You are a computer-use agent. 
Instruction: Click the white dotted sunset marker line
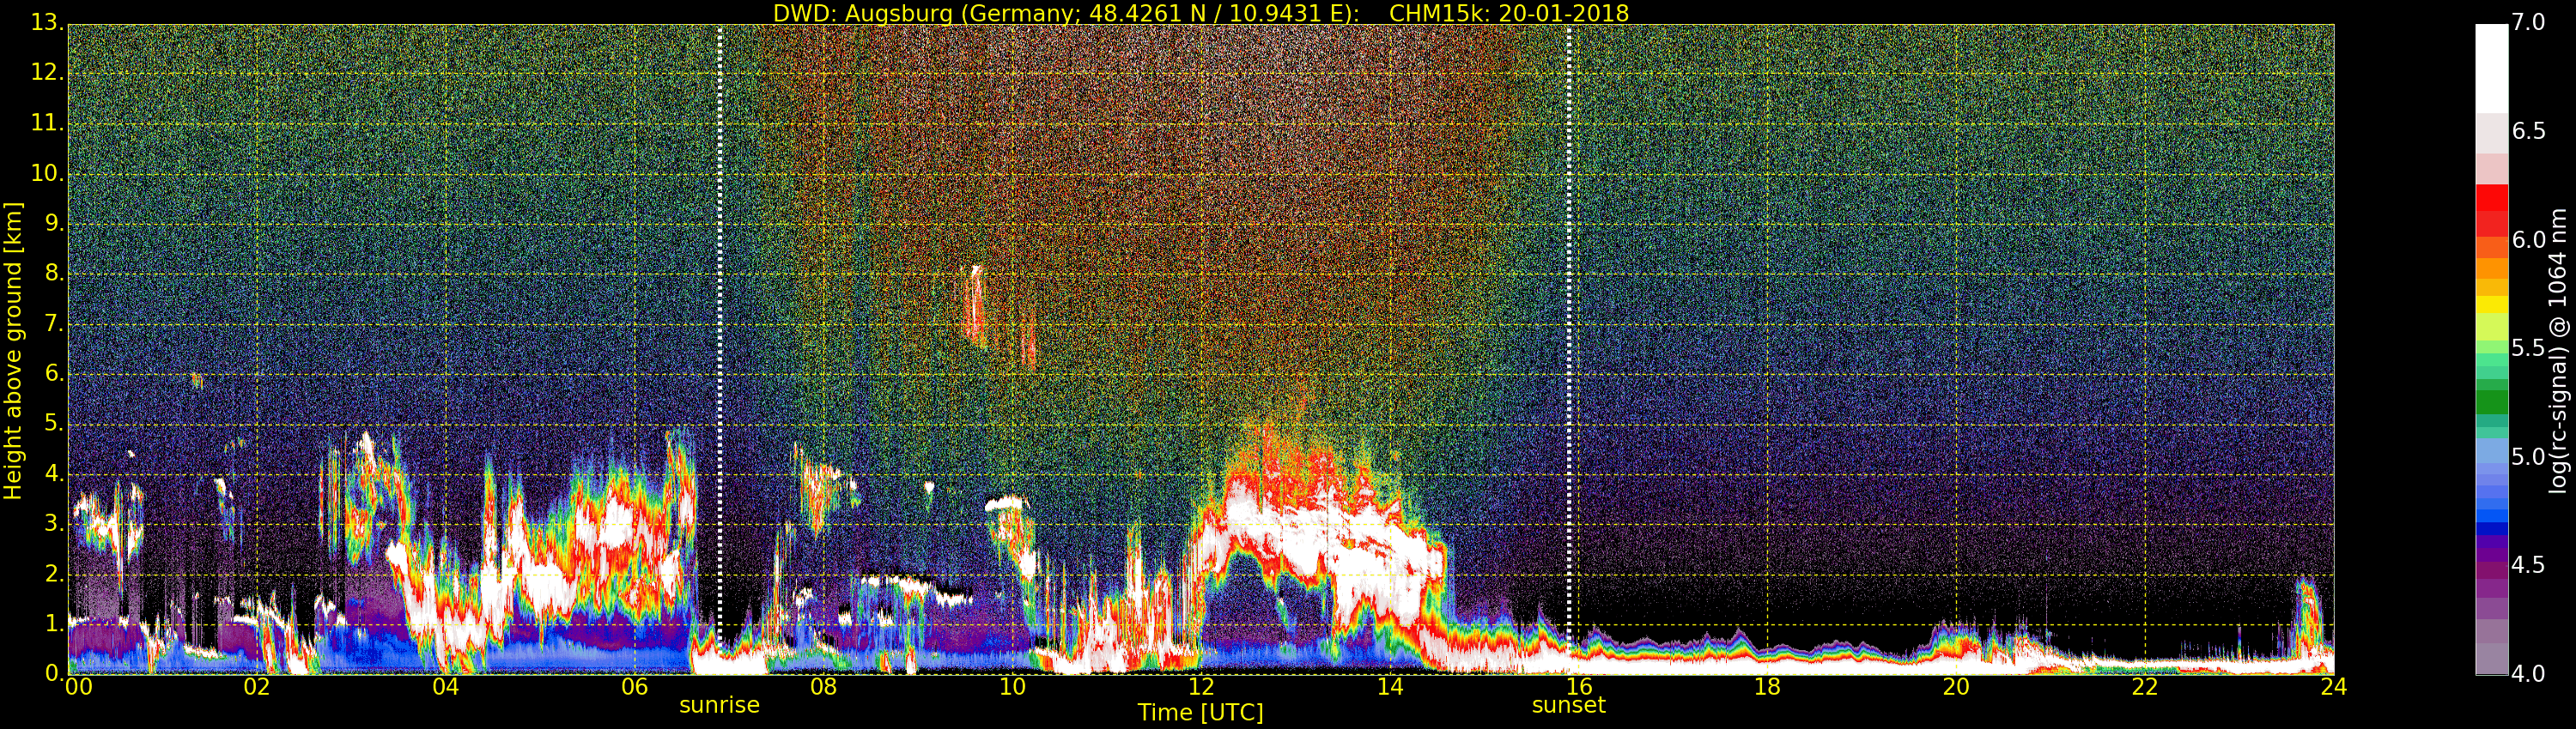coord(1568,350)
